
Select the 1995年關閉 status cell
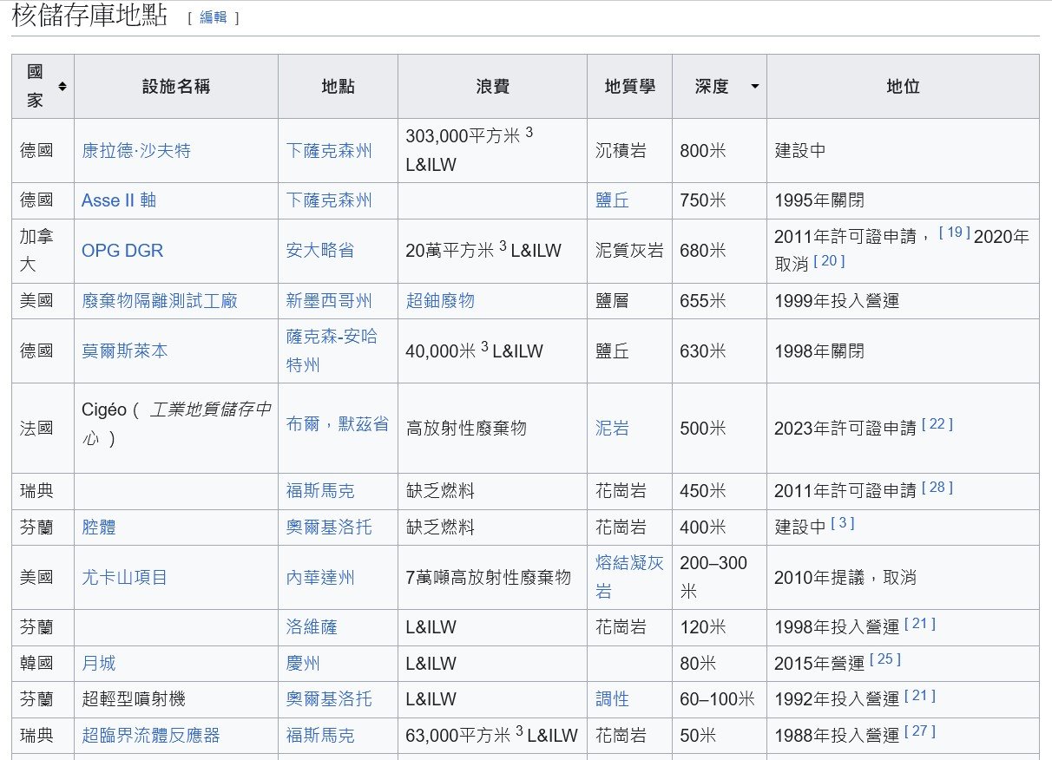(903, 200)
